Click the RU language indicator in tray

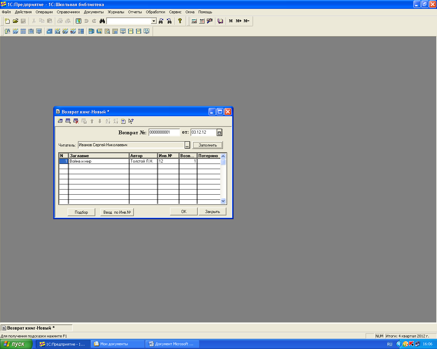pos(390,344)
